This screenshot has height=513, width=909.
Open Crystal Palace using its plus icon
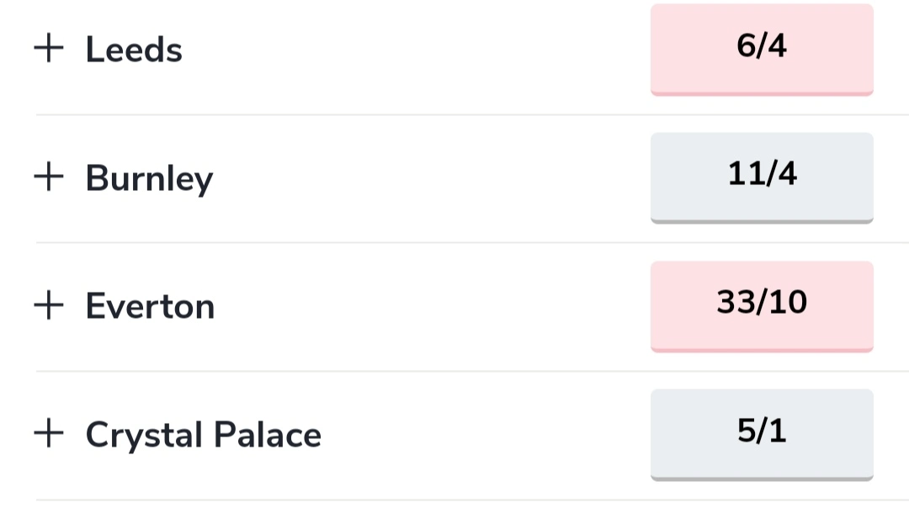click(x=49, y=435)
